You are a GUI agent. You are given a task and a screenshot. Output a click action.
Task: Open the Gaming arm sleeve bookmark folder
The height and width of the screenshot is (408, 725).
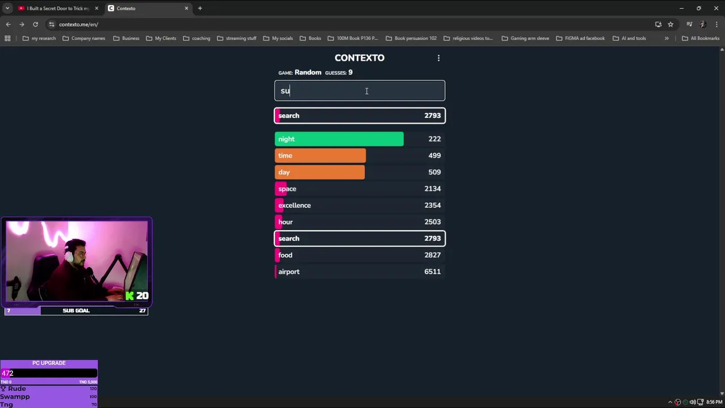point(525,39)
